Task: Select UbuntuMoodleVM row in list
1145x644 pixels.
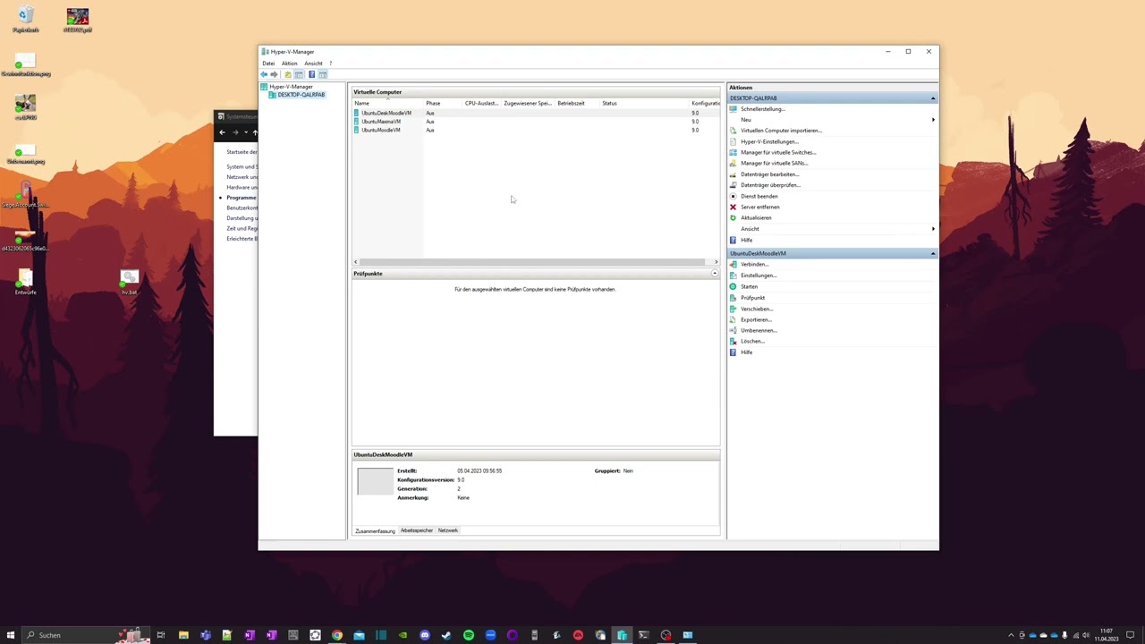Action: tap(536, 131)
